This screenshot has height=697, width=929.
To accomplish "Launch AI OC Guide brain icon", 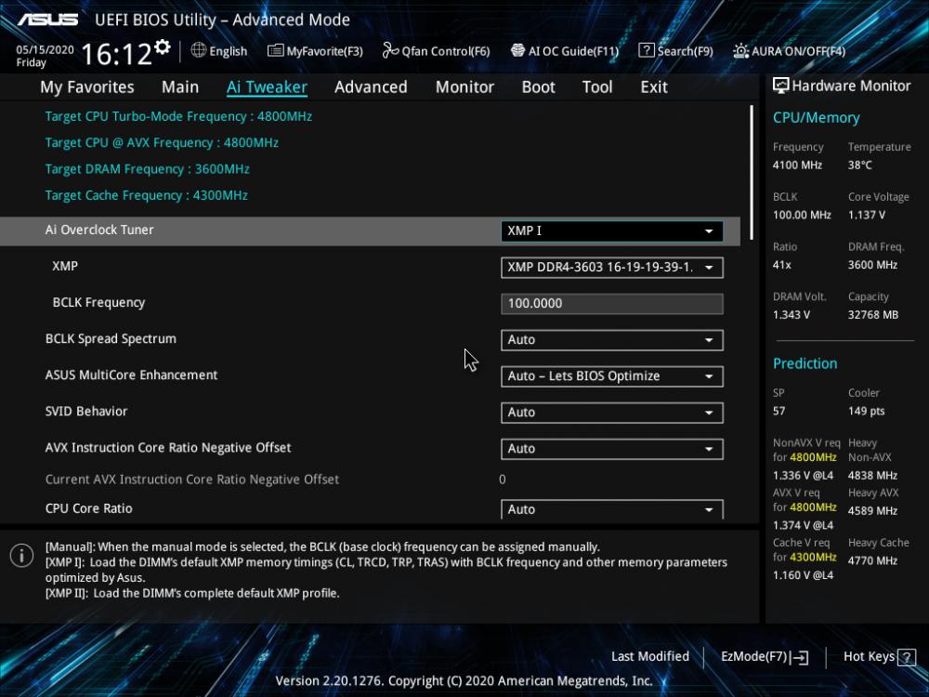I will coord(517,50).
